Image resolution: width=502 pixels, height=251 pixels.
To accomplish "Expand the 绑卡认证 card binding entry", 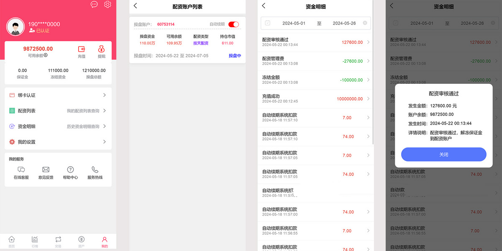I will click(x=58, y=95).
